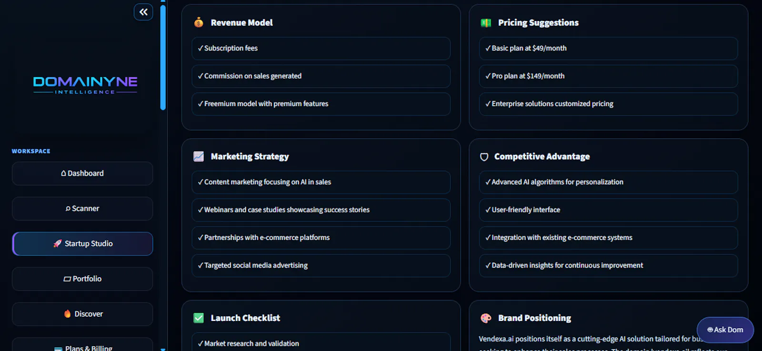The width and height of the screenshot is (762, 351).
Task: Select Startup Studio in the sidebar
Action: tap(82, 244)
